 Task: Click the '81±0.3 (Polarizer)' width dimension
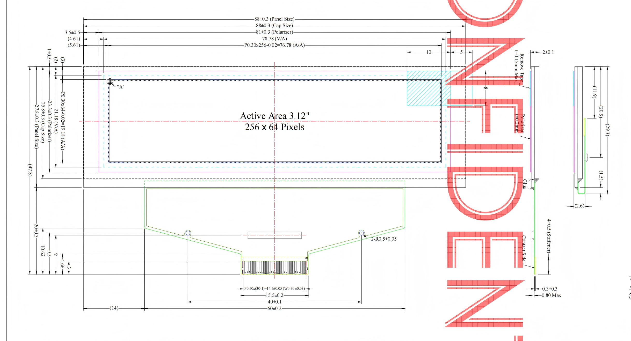[274, 32]
